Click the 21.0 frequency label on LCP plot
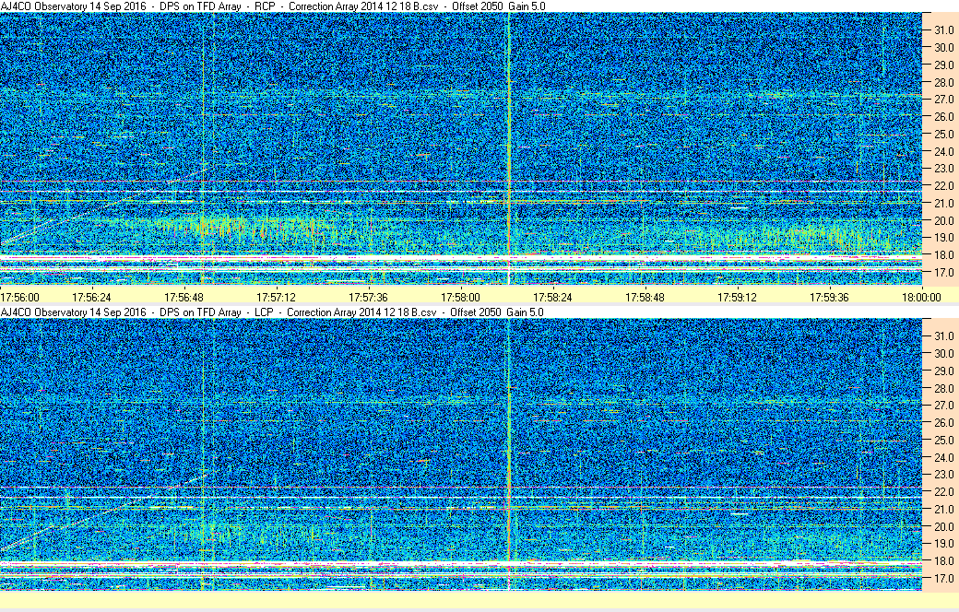This screenshot has width=959, height=612. pyautogui.click(x=943, y=509)
